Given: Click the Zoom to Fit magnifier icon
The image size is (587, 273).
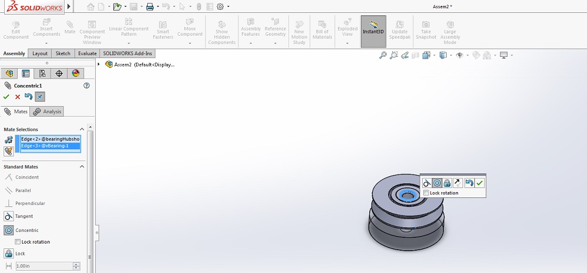Looking at the screenshot, I should (383, 55).
